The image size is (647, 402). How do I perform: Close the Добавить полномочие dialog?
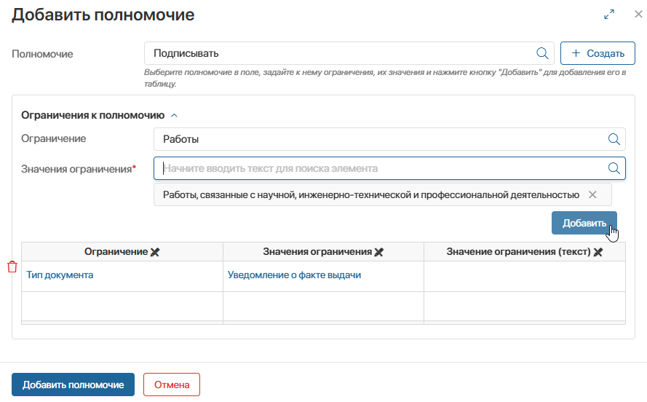tap(638, 15)
